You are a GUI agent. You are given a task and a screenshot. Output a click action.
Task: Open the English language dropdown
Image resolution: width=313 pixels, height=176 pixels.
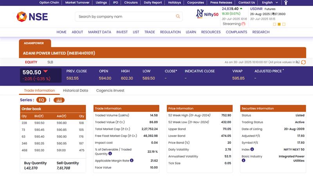[x=270, y=2]
